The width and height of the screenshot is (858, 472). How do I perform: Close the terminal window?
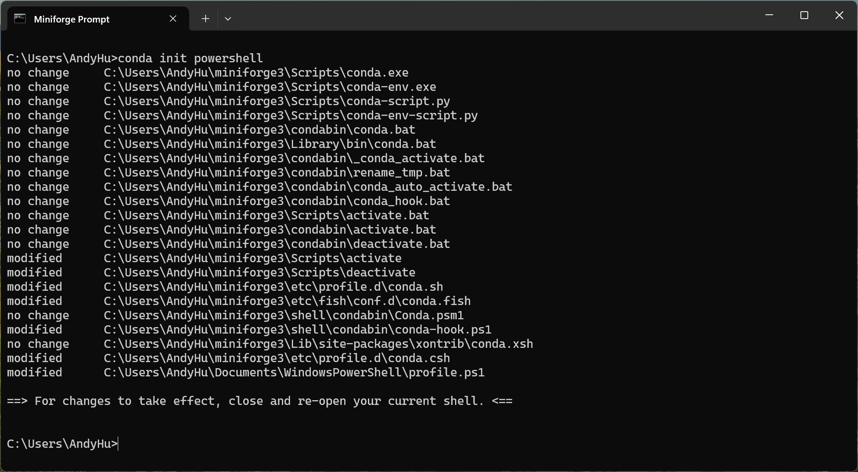click(839, 15)
